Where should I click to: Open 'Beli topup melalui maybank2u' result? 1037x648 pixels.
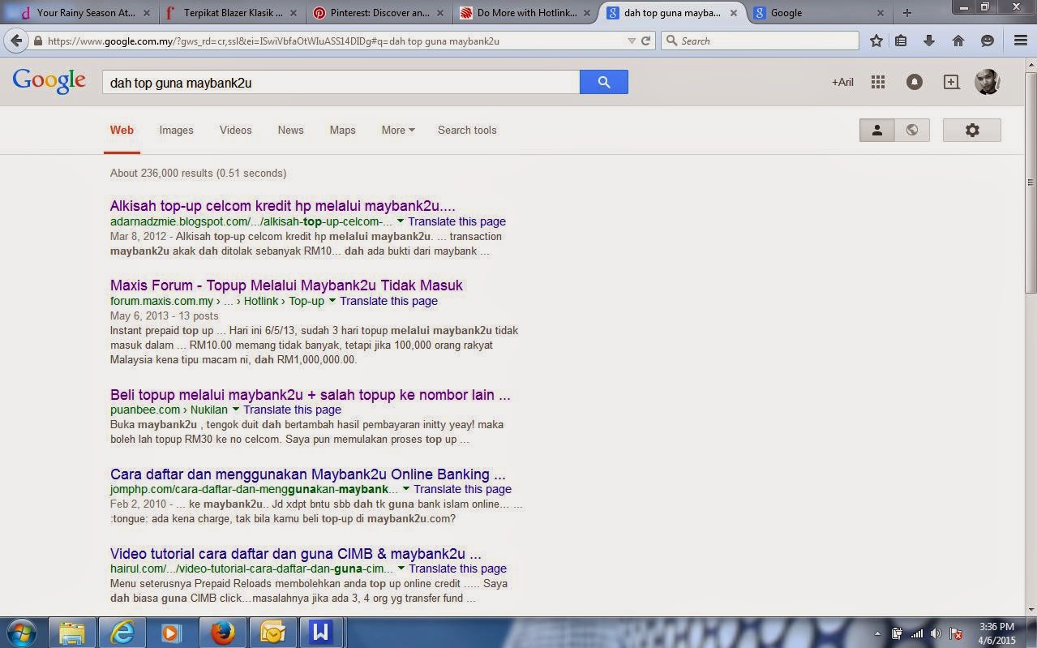310,395
